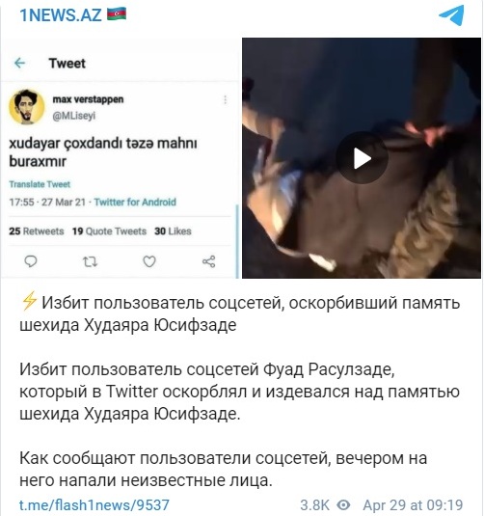The width and height of the screenshot is (484, 516).
Task: Open the max verstappen profile avatar
Action: pos(27,107)
